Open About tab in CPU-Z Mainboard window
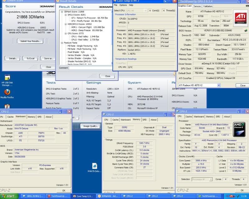Viewport: 249px width, 199px height. [x=49, y=117]
